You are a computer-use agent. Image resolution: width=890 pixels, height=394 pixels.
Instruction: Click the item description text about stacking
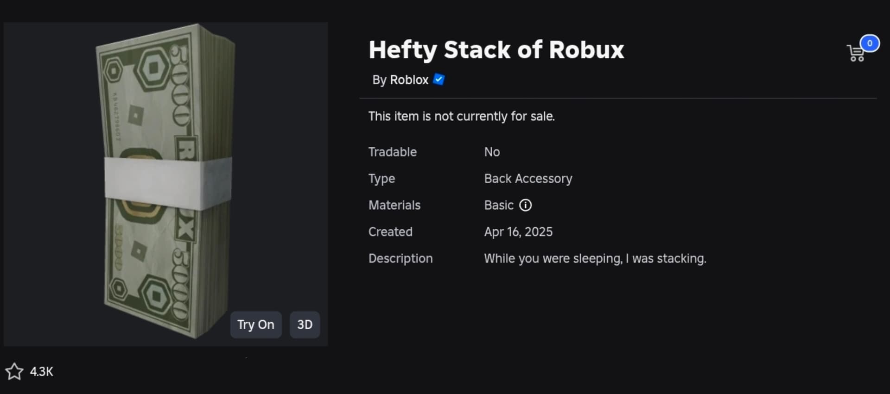[x=595, y=258]
